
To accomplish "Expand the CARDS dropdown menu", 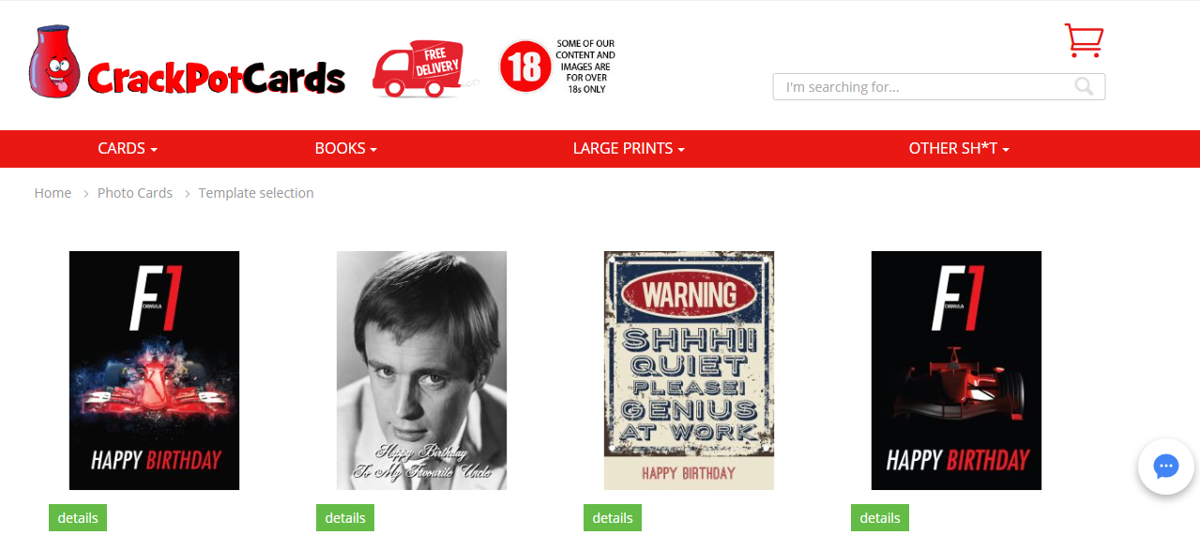I will click(x=128, y=148).
